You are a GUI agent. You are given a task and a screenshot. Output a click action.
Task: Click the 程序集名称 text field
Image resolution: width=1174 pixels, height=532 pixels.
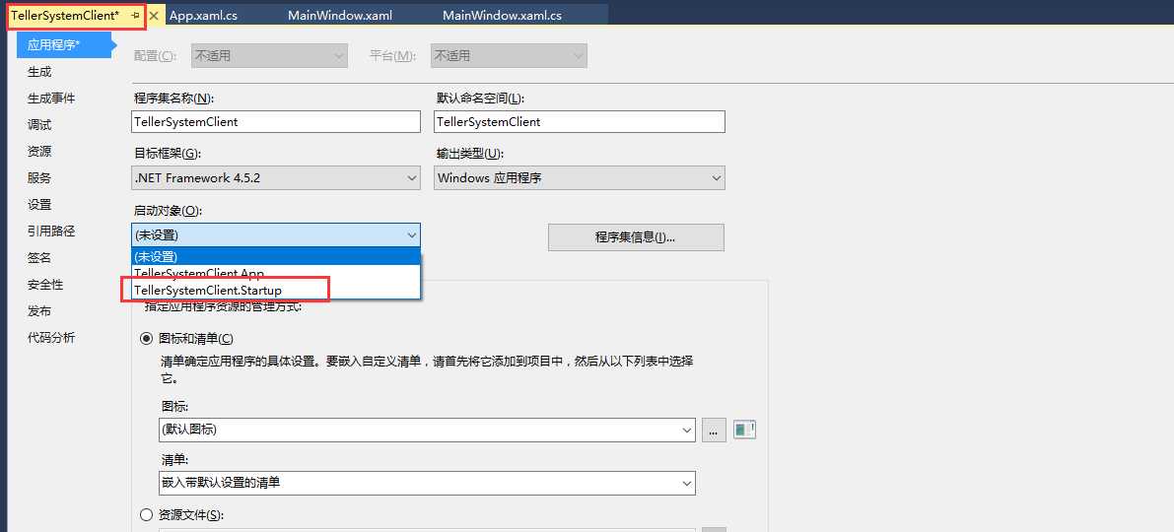pos(276,122)
